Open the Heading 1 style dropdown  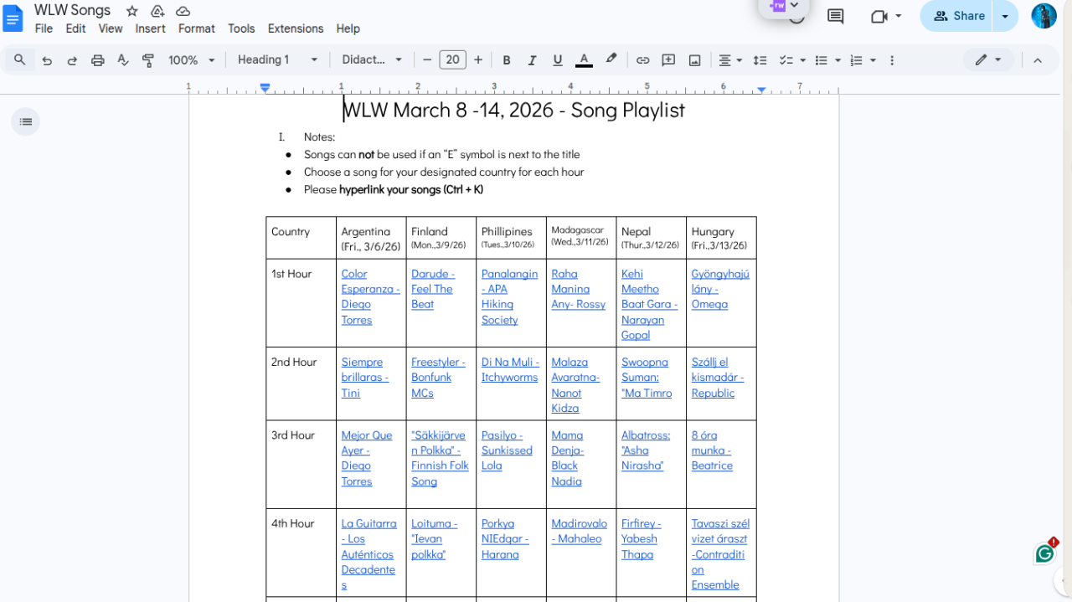(278, 60)
